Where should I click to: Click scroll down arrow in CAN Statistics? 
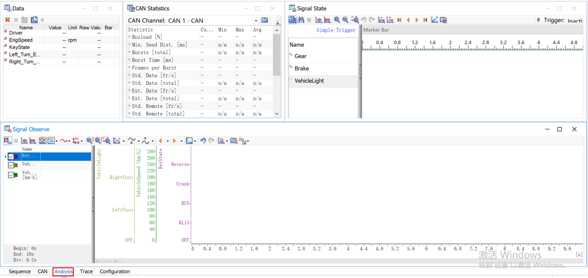pyautogui.click(x=277, y=114)
